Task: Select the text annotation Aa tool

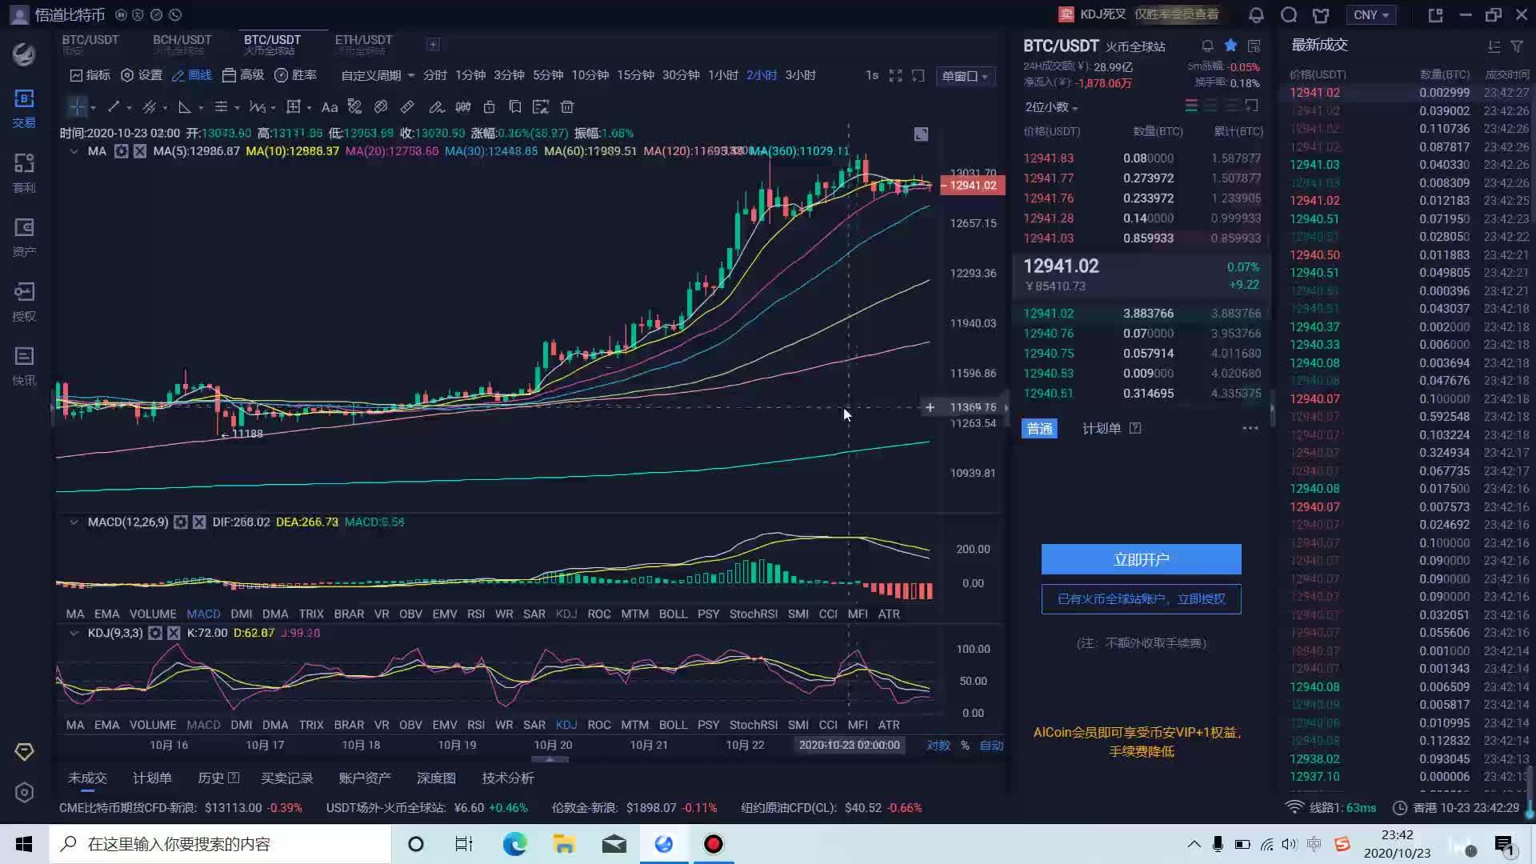Action: (x=329, y=106)
